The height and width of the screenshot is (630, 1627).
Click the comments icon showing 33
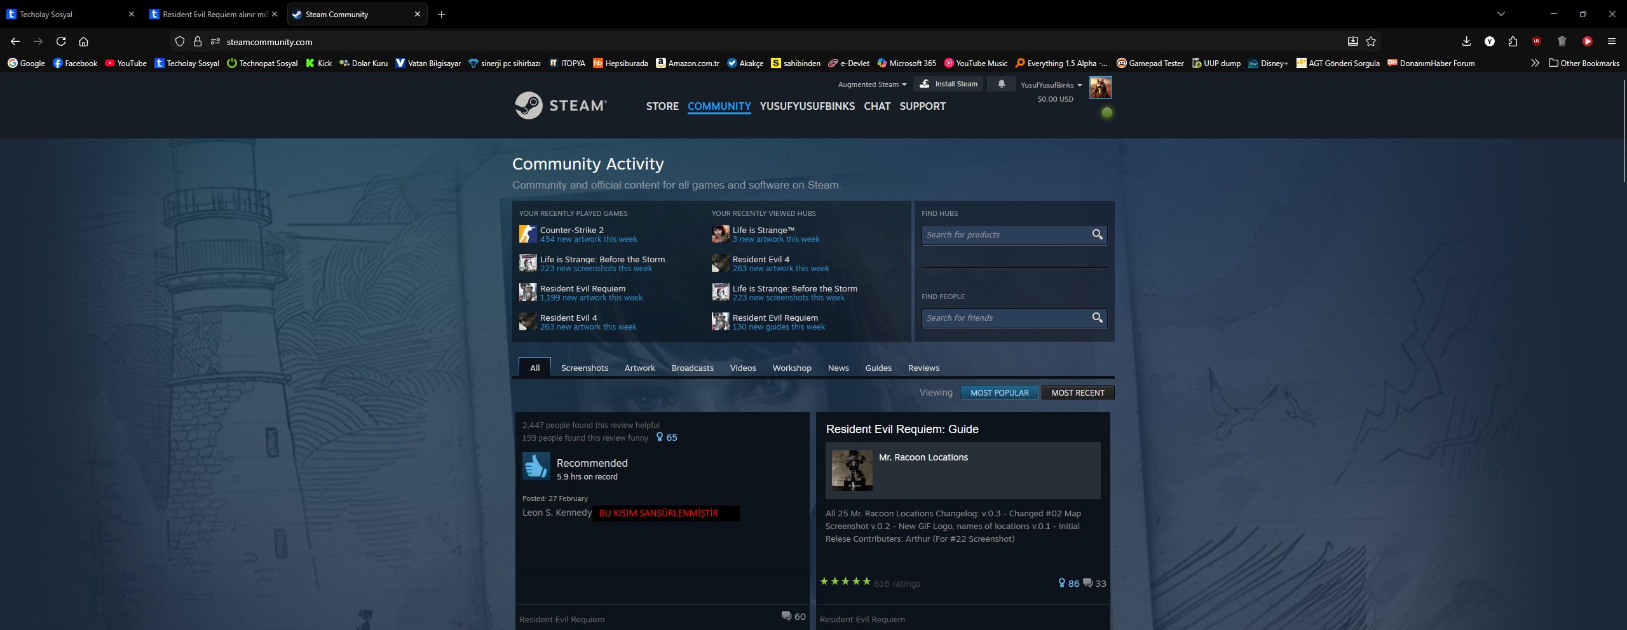(1088, 583)
